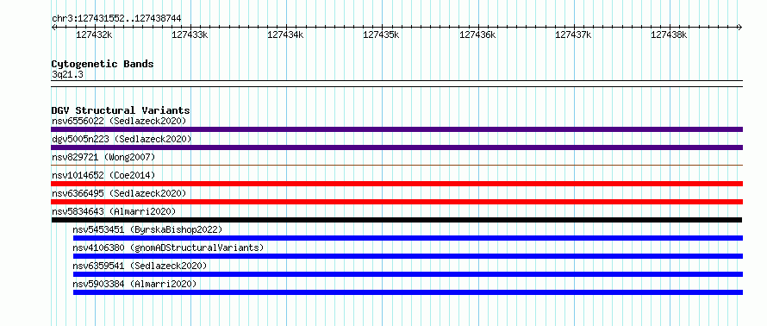Select red bar under nsv6366495

(x=396, y=202)
